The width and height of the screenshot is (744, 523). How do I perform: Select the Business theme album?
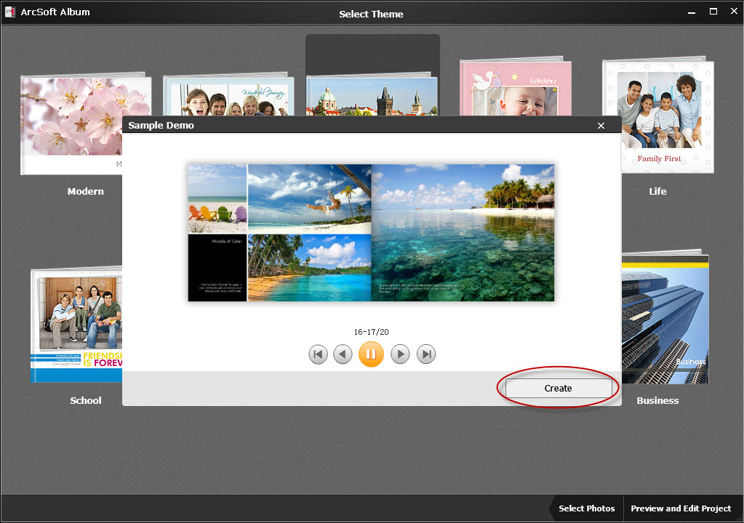(x=664, y=320)
